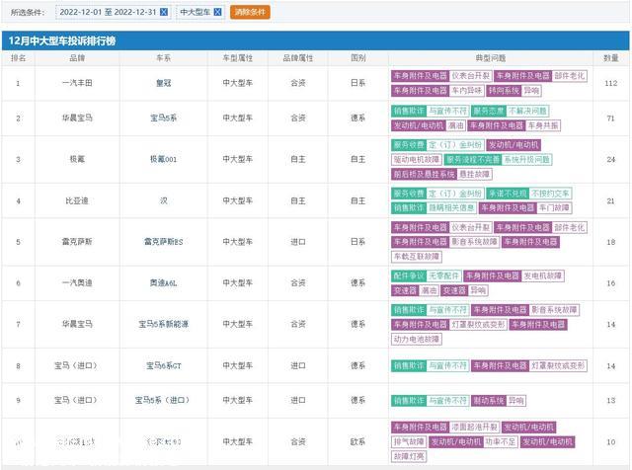Screen dimensions: 632x470
Task: Click the 12月中大型车投诉排行榜 title
Action: (62, 40)
